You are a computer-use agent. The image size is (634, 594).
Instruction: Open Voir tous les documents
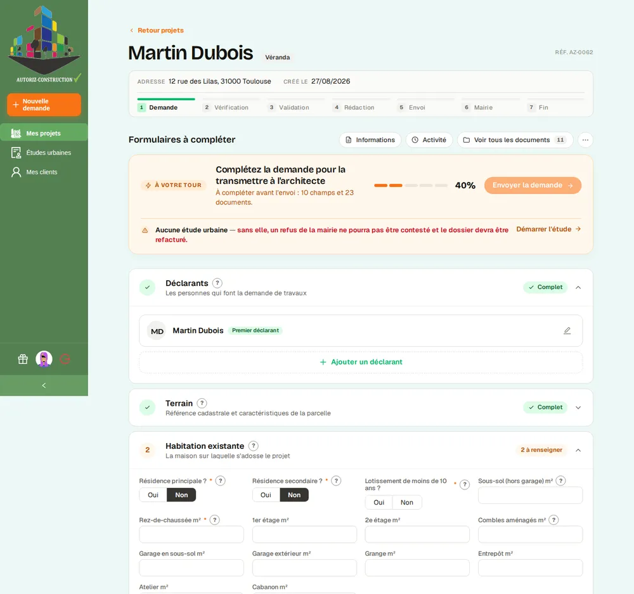[x=515, y=140]
